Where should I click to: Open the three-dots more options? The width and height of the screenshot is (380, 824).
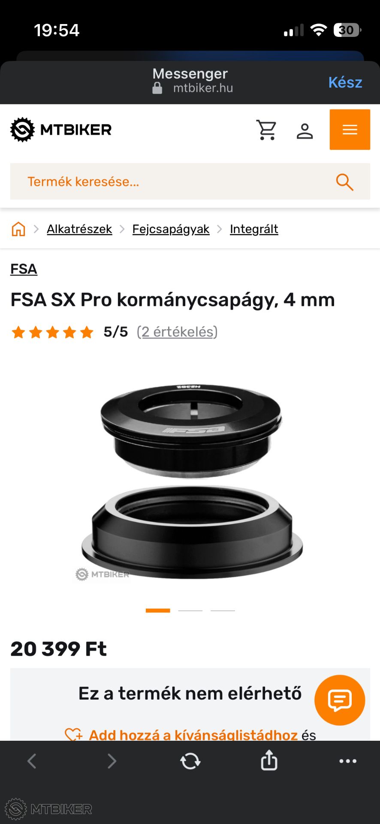348,761
